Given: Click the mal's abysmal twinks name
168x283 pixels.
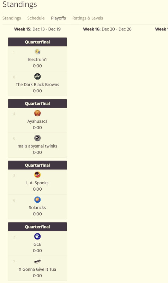Looking at the screenshot, I should (37, 146).
